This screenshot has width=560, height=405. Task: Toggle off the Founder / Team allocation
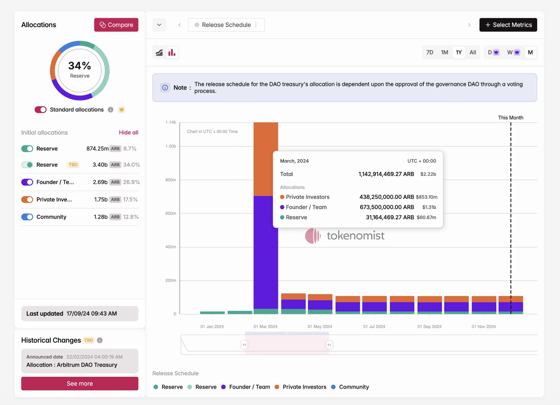click(27, 182)
